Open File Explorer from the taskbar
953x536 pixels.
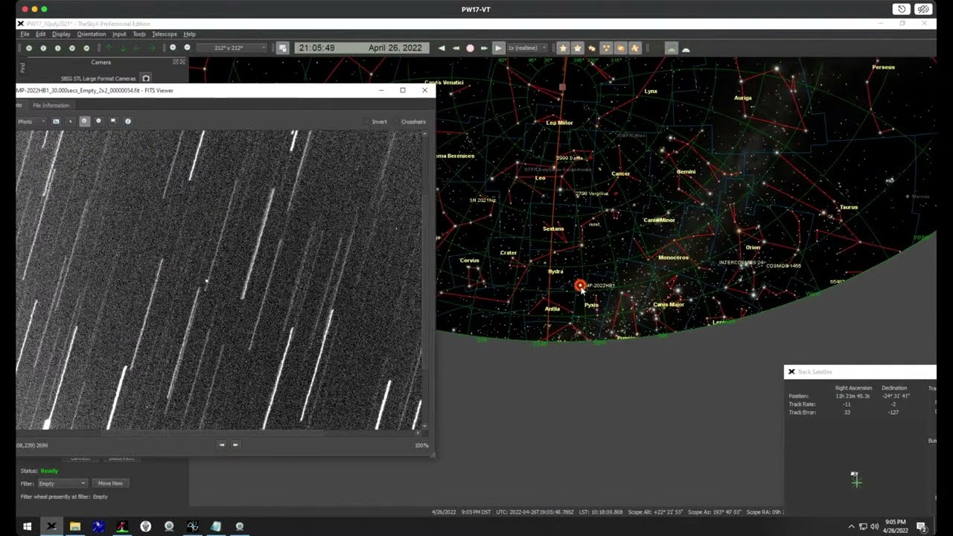click(75, 526)
